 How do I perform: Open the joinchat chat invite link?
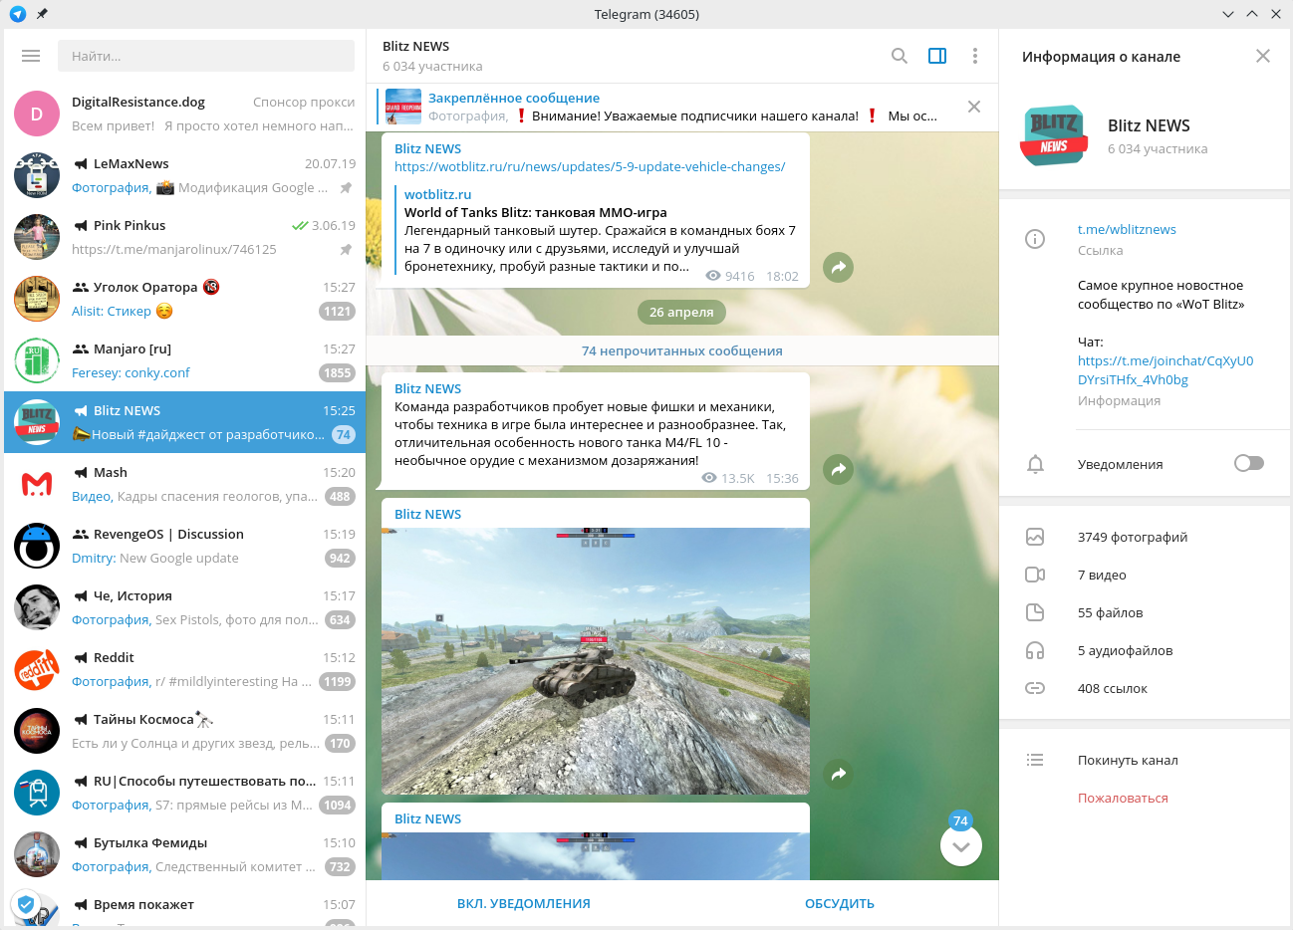1165,369
